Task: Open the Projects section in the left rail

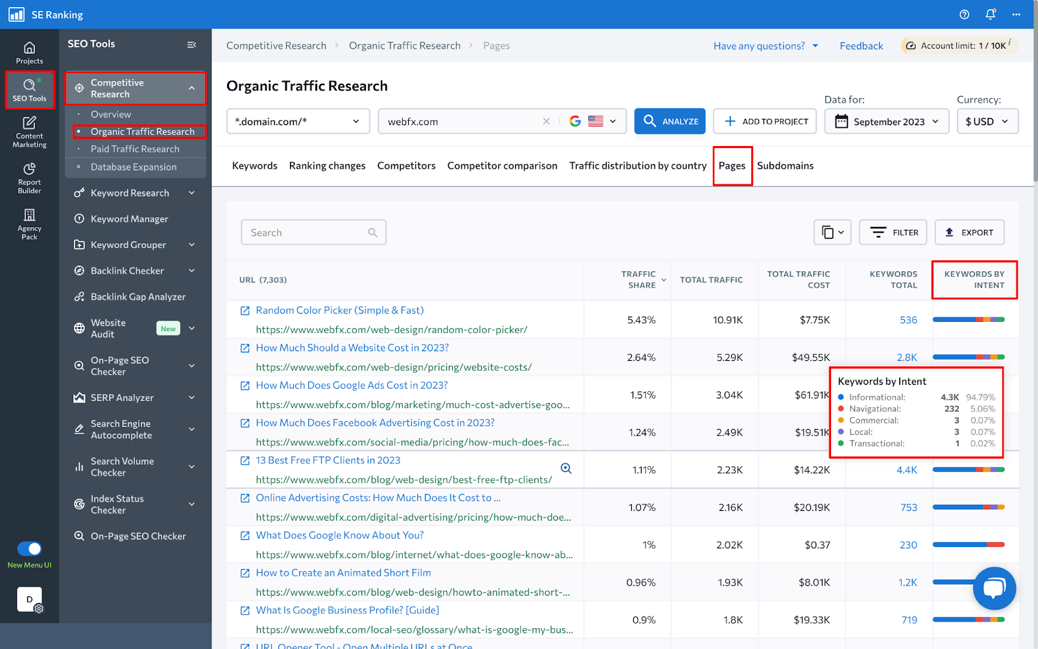Action: coord(29,53)
